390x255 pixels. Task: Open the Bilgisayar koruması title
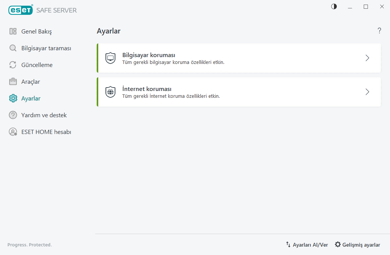(x=149, y=55)
